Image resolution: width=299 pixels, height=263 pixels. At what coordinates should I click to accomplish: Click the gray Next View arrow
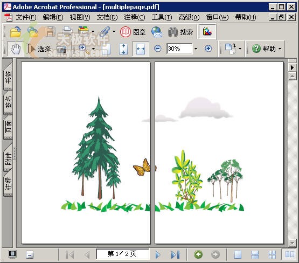pyautogui.click(x=215, y=254)
